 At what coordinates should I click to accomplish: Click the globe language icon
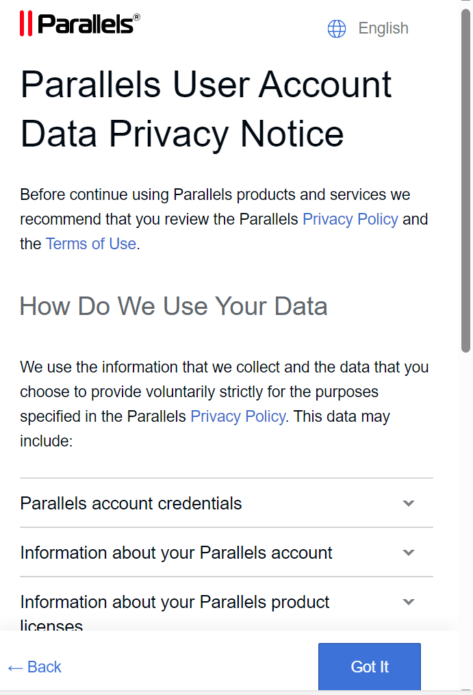click(337, 29)
